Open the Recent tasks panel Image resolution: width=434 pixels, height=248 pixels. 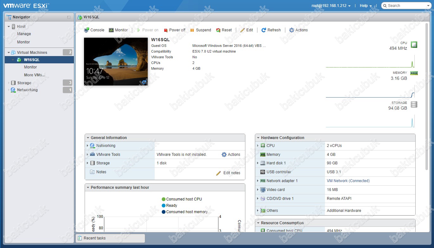[110, 238]
